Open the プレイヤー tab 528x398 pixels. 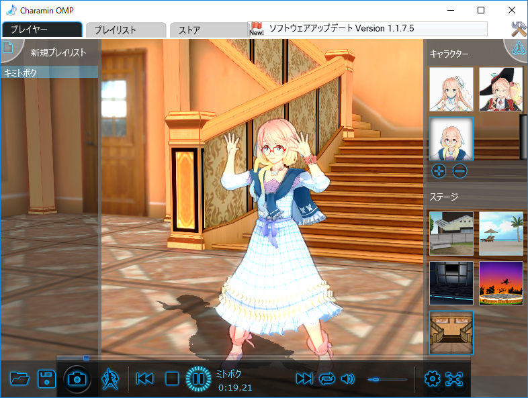(42, 30)
